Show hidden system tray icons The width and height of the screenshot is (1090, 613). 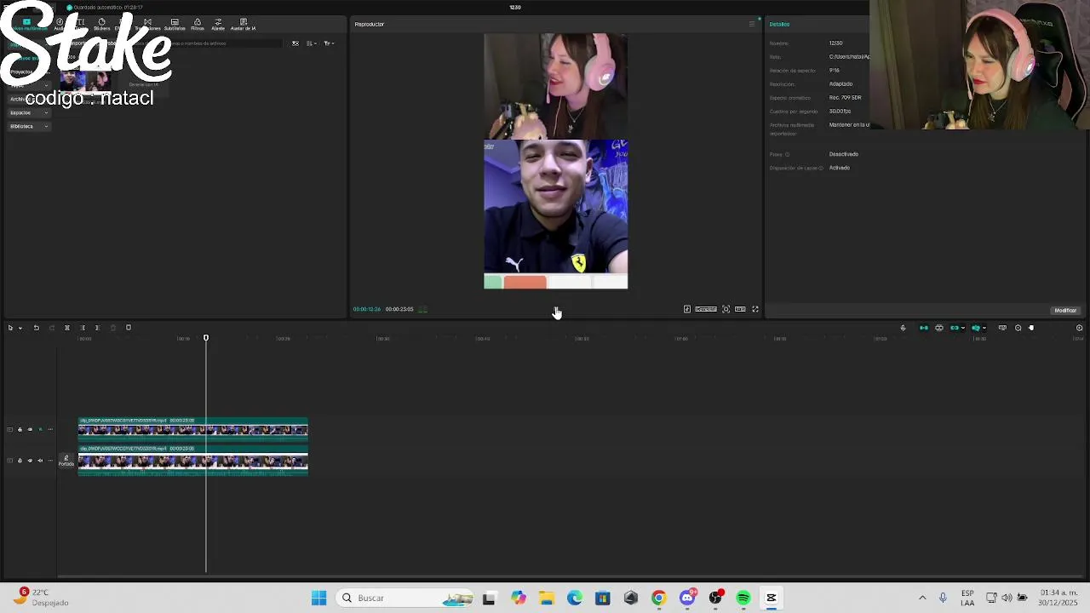(x=922, y=598)
